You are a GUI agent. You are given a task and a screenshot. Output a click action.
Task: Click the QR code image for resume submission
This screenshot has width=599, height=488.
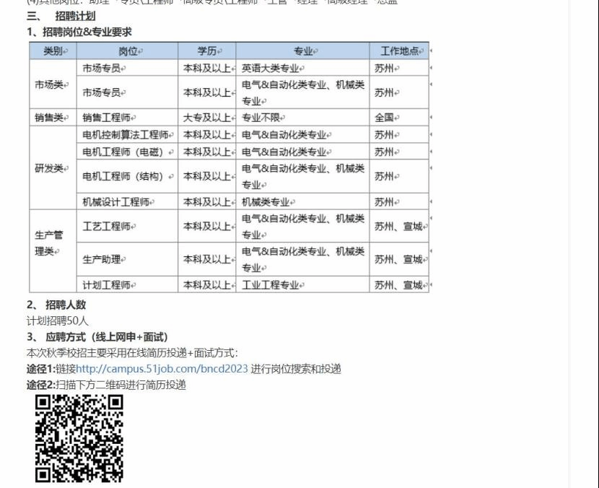click(79, 437)
